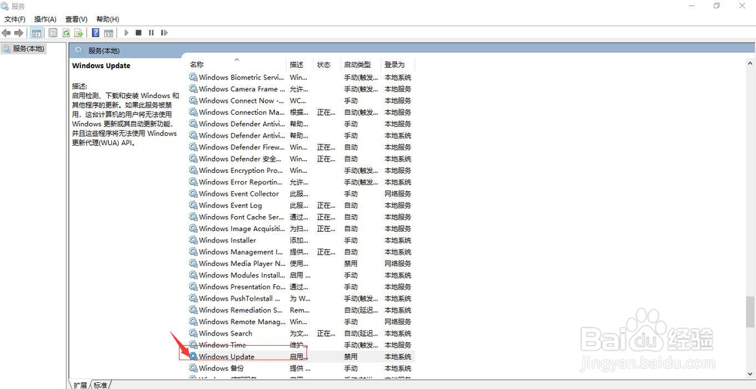
Task: Click the gear icon beside Windows 备份
Action: click(194, 369)
